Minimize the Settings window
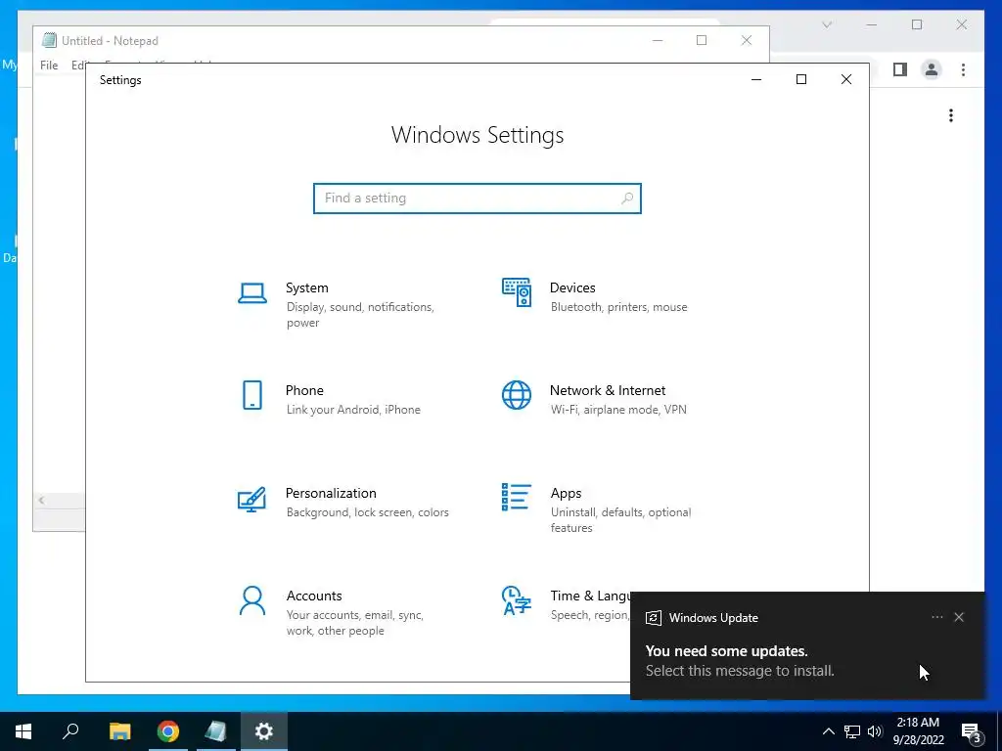This screenshot has width=1002, height=751. (x=756, y=79)
